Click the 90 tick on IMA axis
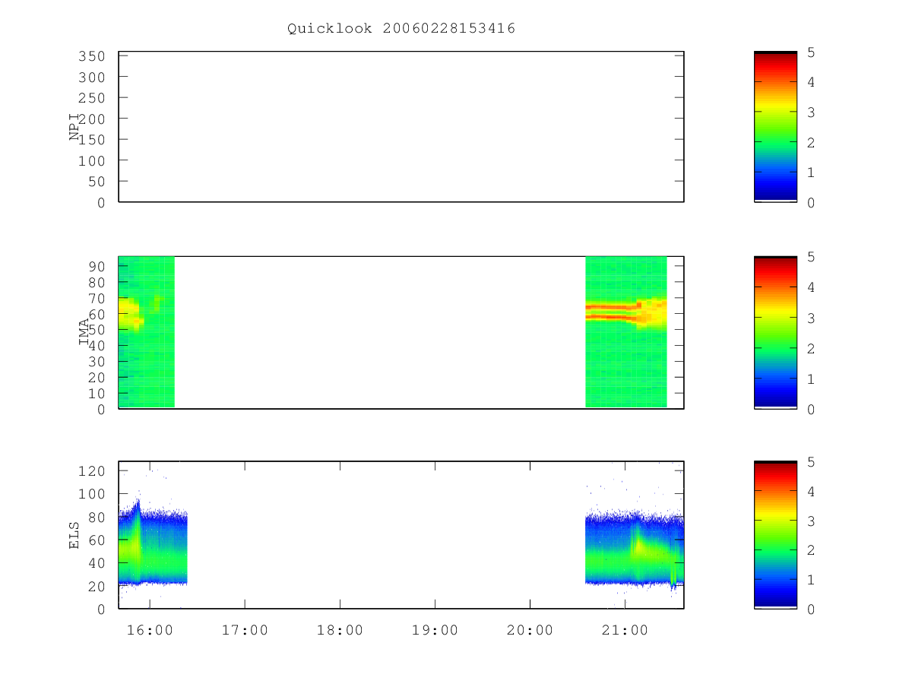The height and width of the screenshot is (684, 912). (96, 265)
